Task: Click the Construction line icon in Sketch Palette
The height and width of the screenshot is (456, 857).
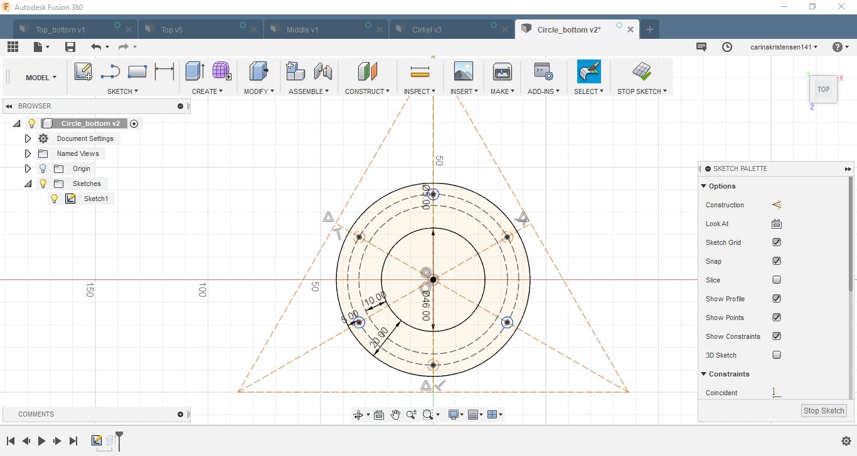Action: tap(777, 205)
